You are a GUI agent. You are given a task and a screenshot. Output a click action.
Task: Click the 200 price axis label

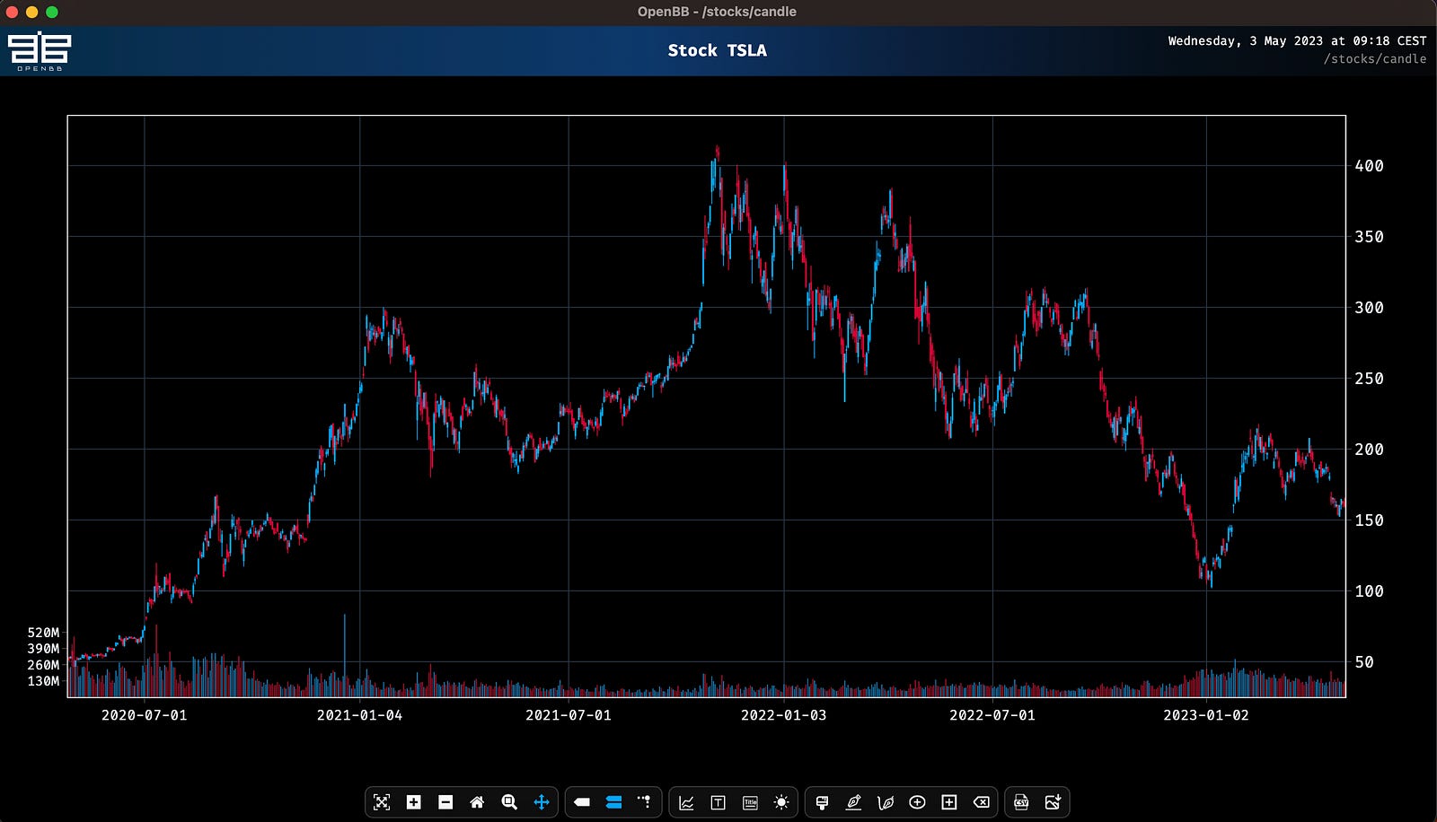tap(1369, 450)
